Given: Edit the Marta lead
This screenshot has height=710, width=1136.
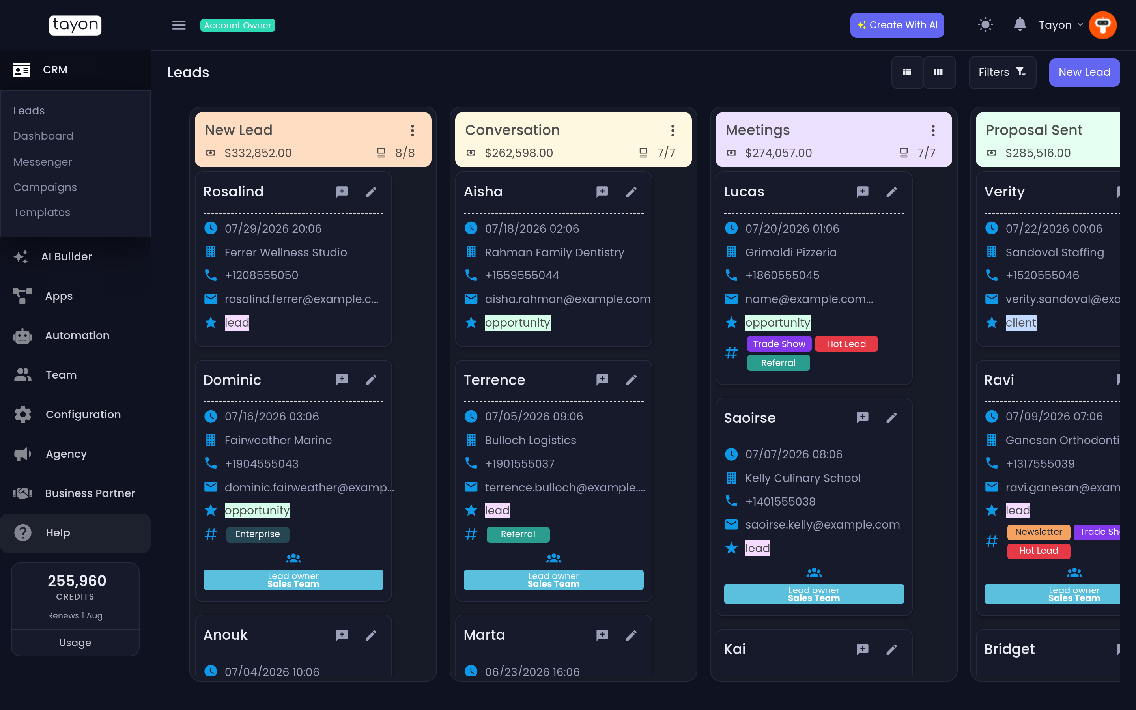Looking at the screenshot, I should pyautogui.click(x=632, y=635).
